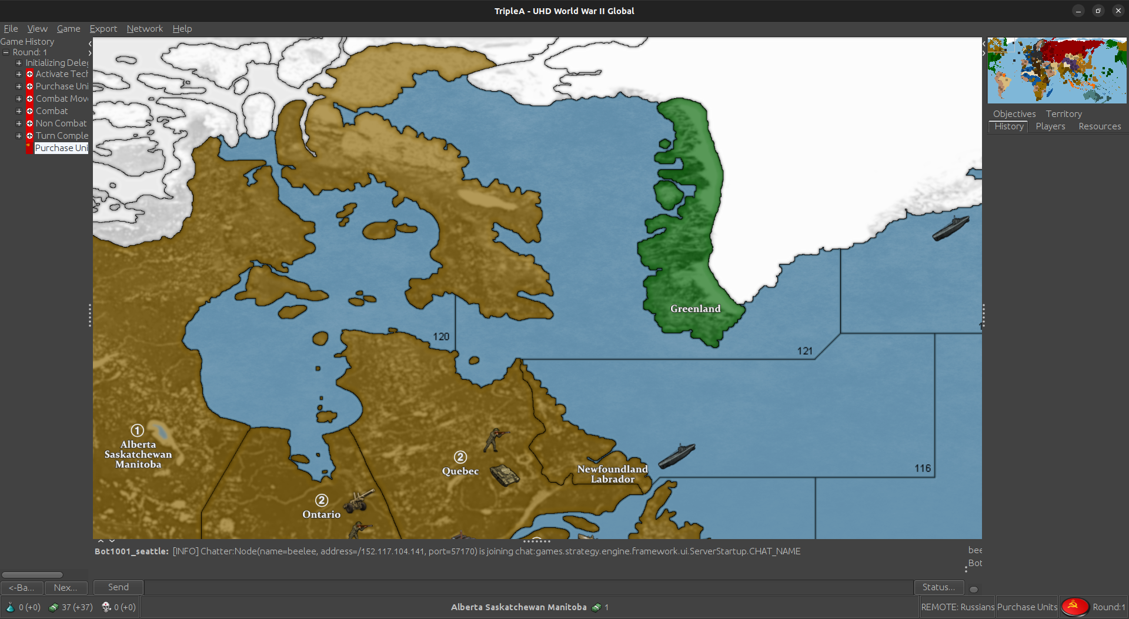Click the world minimap thumbnail

coord(1057,71)
